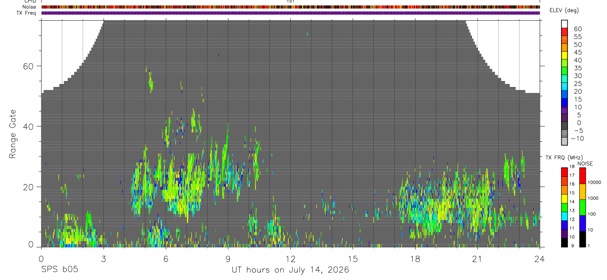This screenshot has width=607, height=280.
Task: Pick the yellow 45-degree elevation color swatch
Action: (564, 55)
